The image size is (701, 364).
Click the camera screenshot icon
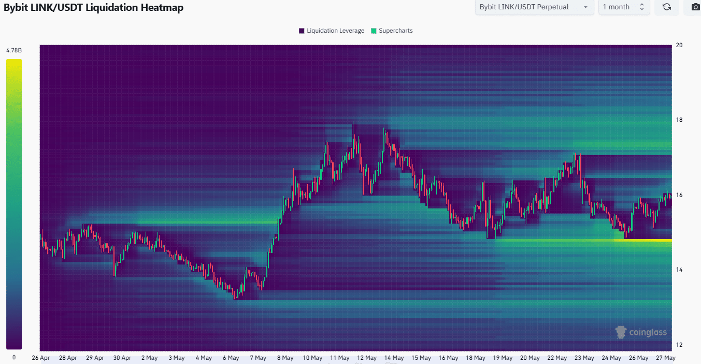click(x=695, y=7)
